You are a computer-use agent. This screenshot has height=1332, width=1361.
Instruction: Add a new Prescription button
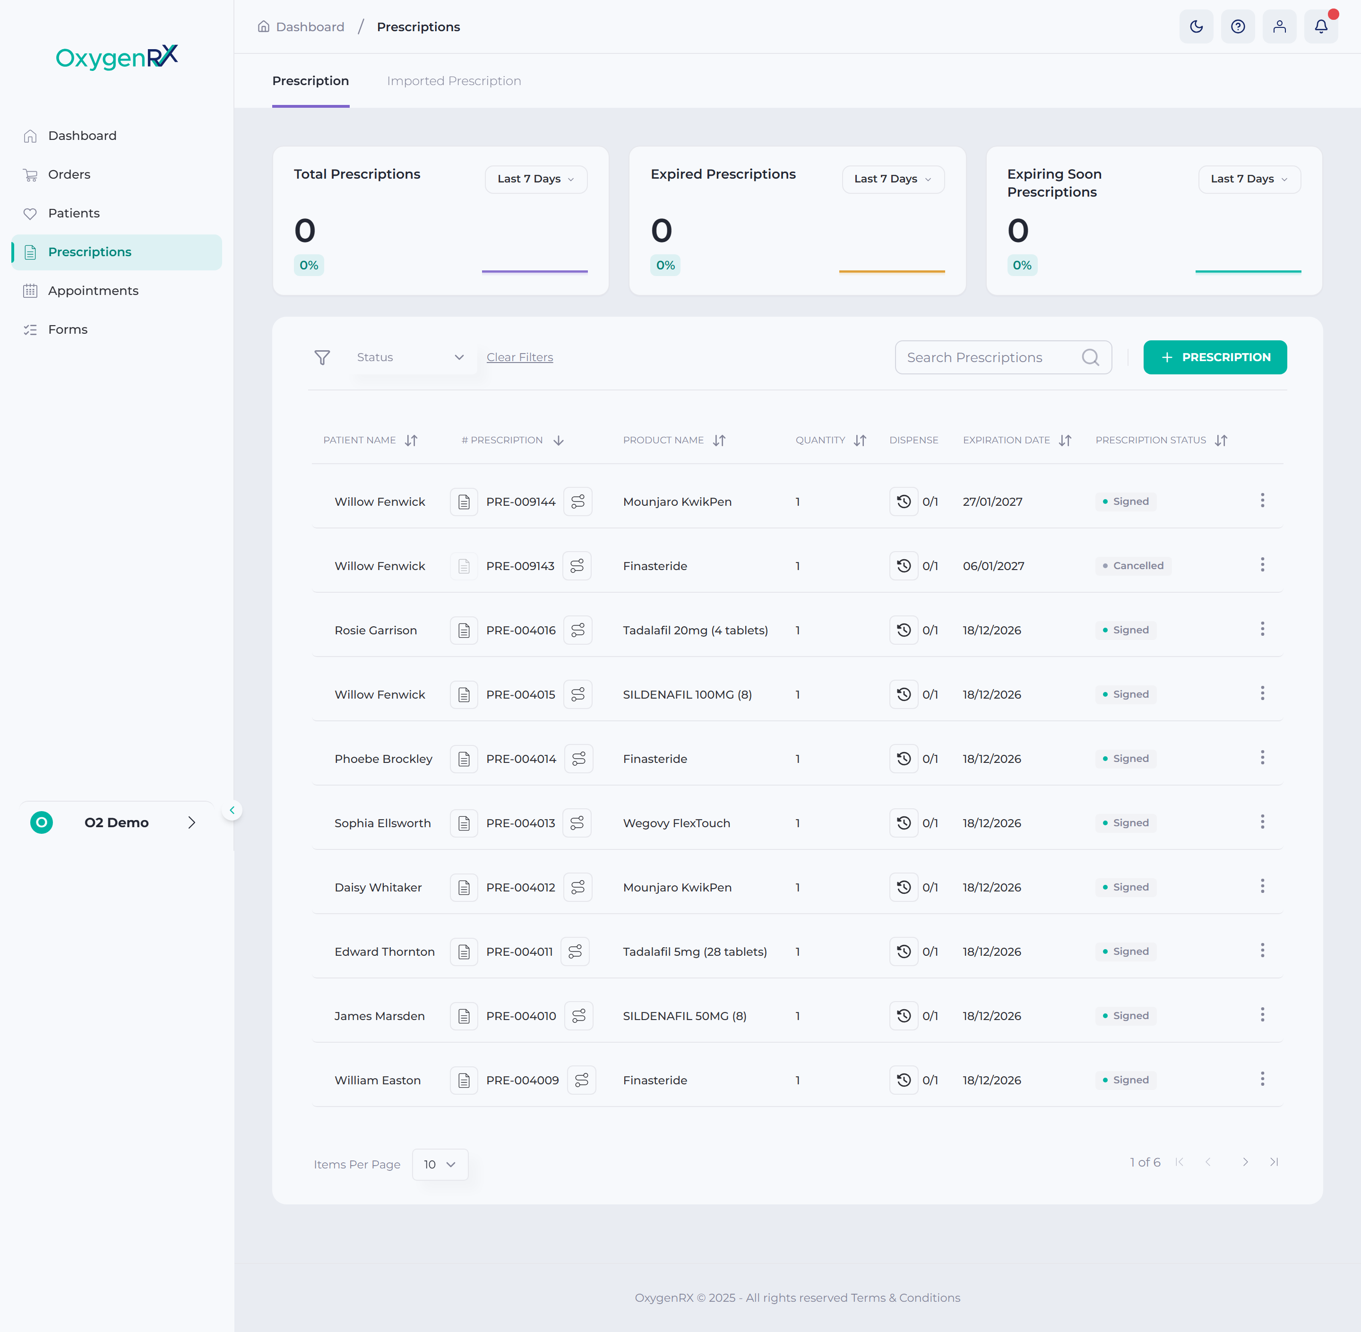coord(1215,357)
